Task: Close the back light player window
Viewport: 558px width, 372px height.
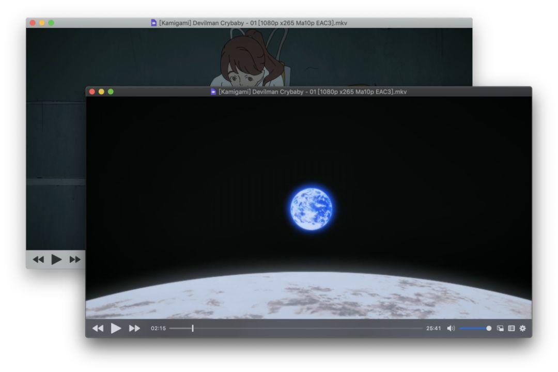Action: click(33, 23)
